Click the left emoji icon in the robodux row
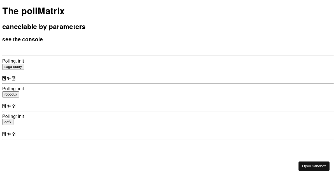The image size is (336, 176). click(x=4, y=106)
